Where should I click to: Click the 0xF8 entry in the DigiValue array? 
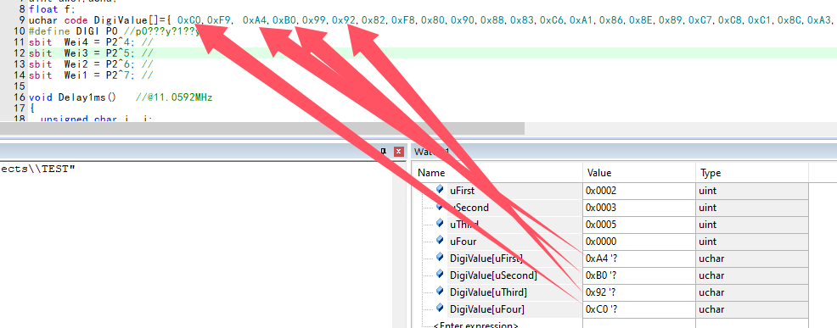click(403, 20)
